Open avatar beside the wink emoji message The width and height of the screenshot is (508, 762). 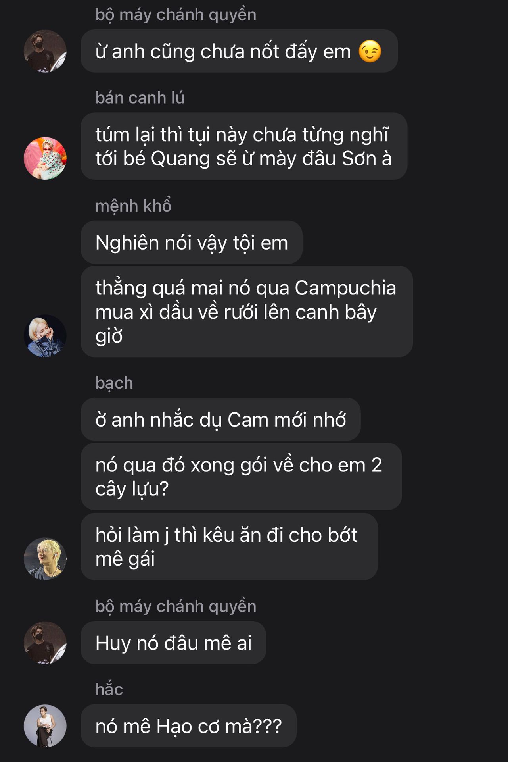(x=45, y=51)
